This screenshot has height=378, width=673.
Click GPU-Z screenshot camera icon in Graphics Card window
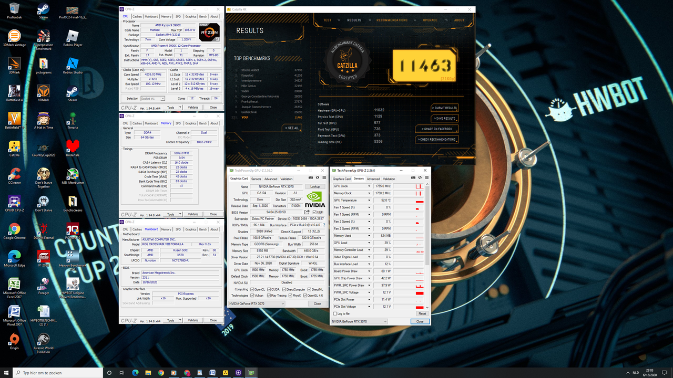pyautogui.click(x=311, y=177)
